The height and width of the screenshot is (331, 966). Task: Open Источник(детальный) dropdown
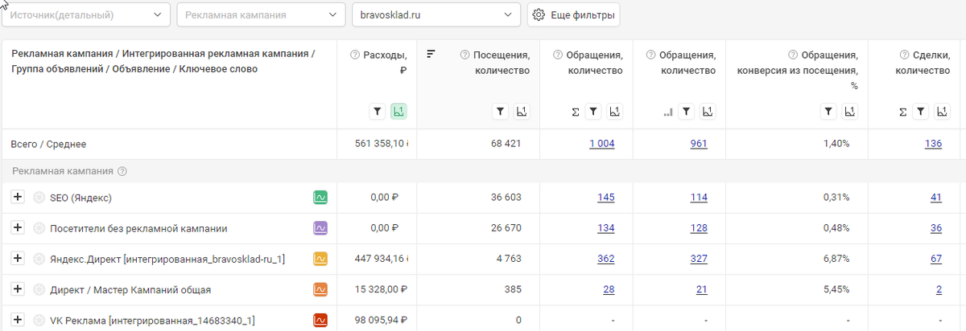pyautogui.click(x=86, y=14)
